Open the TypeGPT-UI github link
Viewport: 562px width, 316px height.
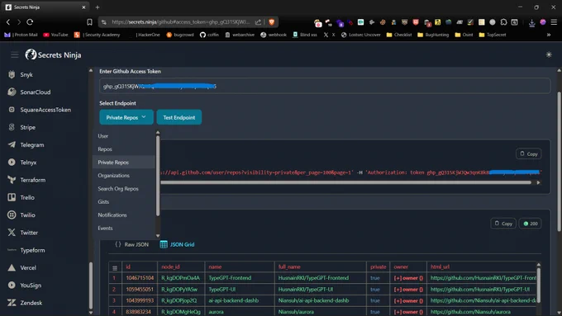(480, 289)
